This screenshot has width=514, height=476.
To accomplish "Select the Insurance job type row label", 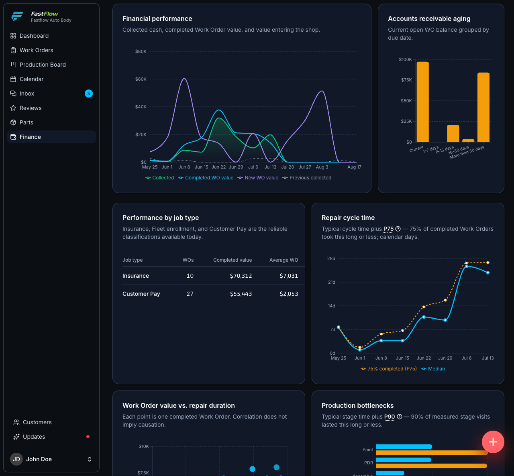I will point(136,276).
